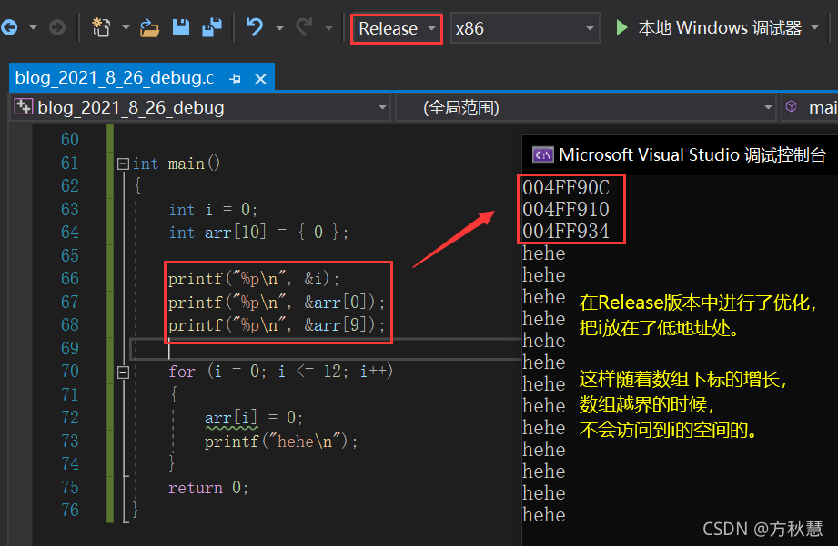Open the Release configuration dropdown

[397, 28]
